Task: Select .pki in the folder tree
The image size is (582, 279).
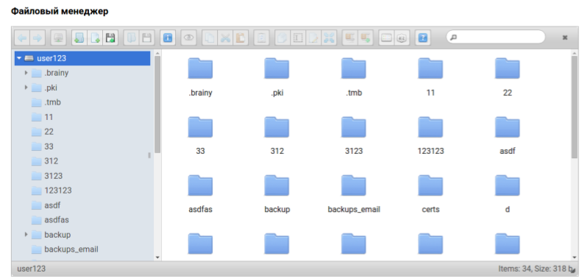Action: pyautogui.click(x=51, y=88)
